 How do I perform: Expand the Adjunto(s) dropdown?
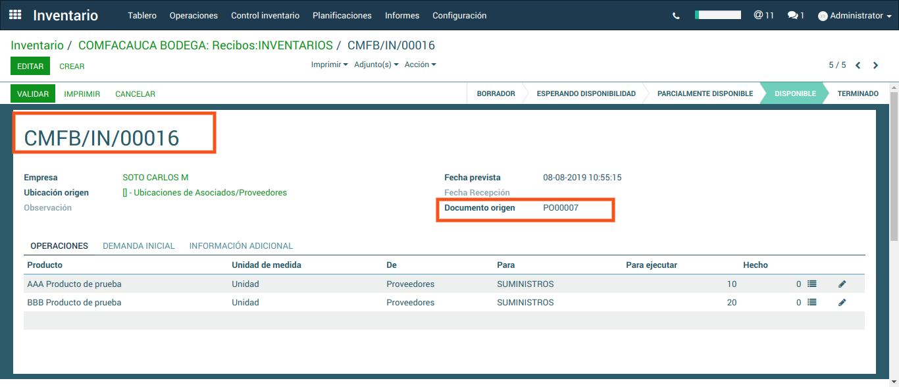(x=376, y=64)
